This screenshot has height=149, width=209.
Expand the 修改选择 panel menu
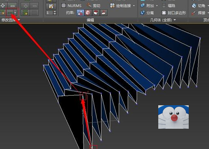pos(19,20)
